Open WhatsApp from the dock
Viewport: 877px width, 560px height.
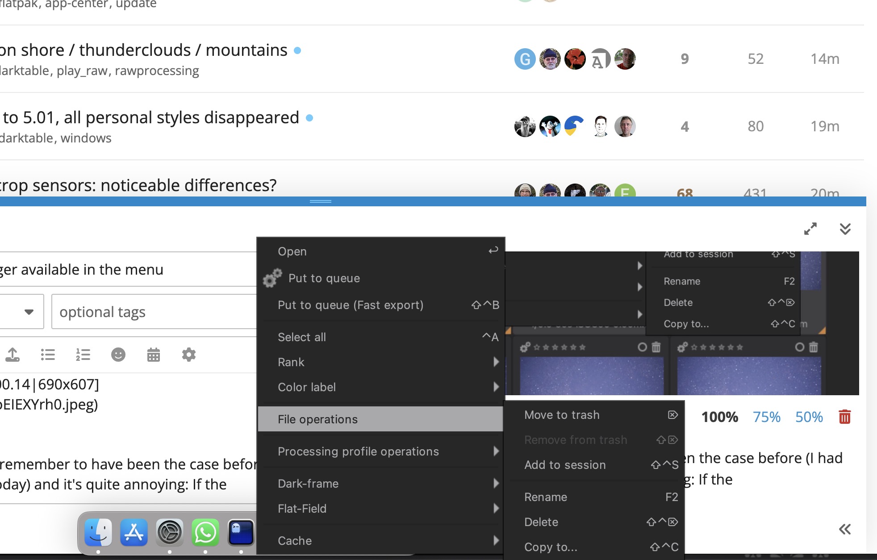pos(205,532)
